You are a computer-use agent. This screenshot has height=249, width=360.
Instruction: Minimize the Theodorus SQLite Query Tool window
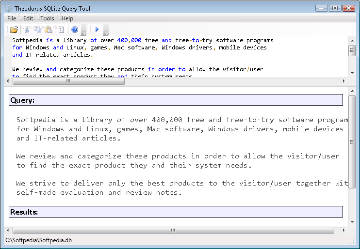click(321, 9)
